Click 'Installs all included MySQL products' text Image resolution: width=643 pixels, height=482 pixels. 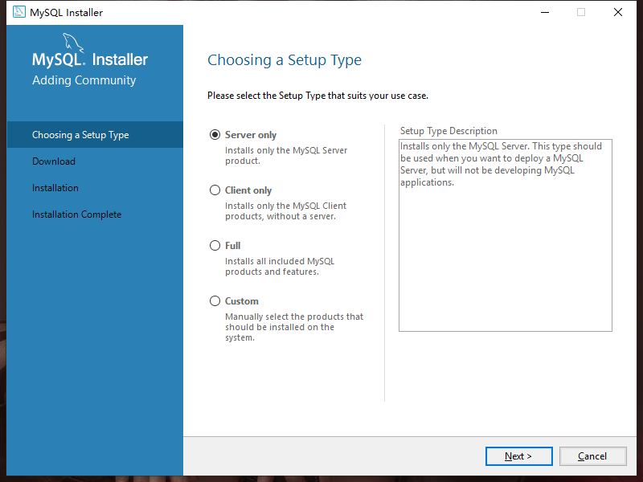pyautogui.click(x=280, y=267)
